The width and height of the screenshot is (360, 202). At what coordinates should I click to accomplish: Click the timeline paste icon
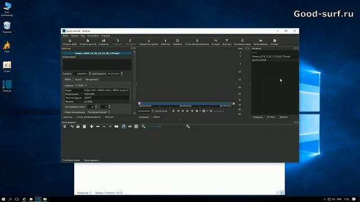(84, 126)
